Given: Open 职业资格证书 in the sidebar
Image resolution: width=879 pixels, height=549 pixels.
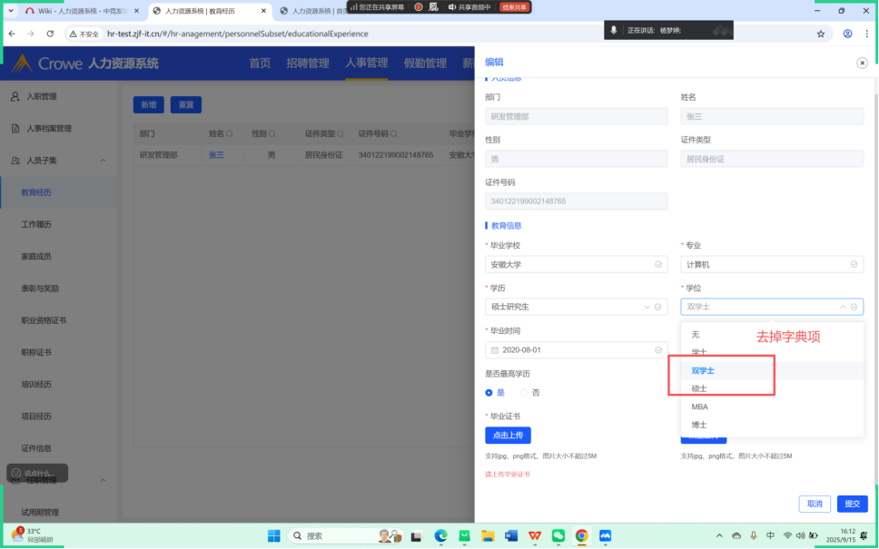Looking at the screenshot, I should point(44,320).
